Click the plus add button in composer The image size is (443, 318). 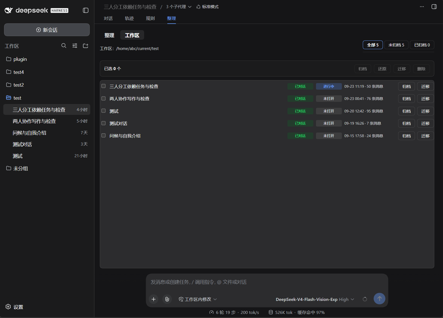[x=154, y=299]
